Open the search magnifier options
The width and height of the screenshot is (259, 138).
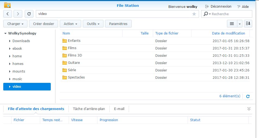(207, 14)
